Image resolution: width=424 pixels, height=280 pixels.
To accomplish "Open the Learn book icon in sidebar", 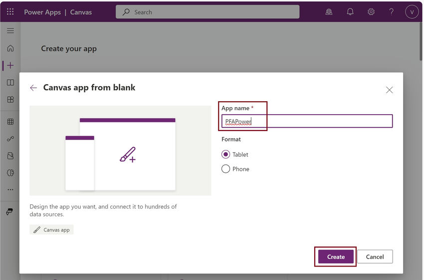I will pyautogui.click(x=10, y=82).
